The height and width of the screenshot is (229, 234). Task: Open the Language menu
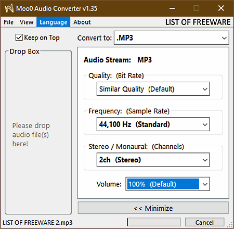[53, 22]
